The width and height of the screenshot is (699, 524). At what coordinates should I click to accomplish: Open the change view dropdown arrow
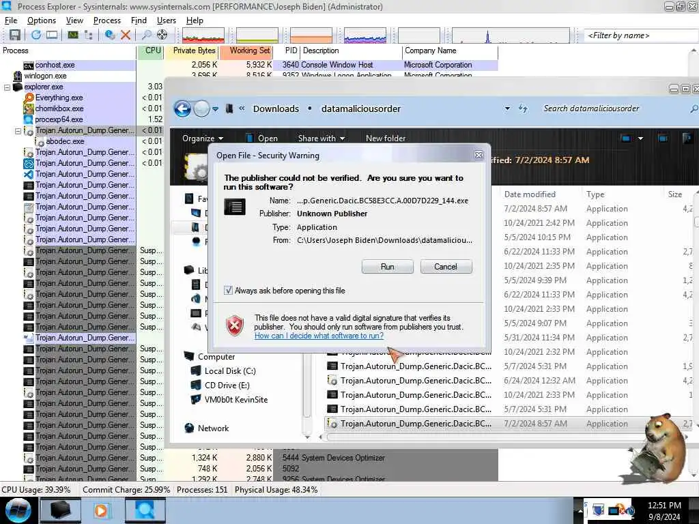[640, 139]
